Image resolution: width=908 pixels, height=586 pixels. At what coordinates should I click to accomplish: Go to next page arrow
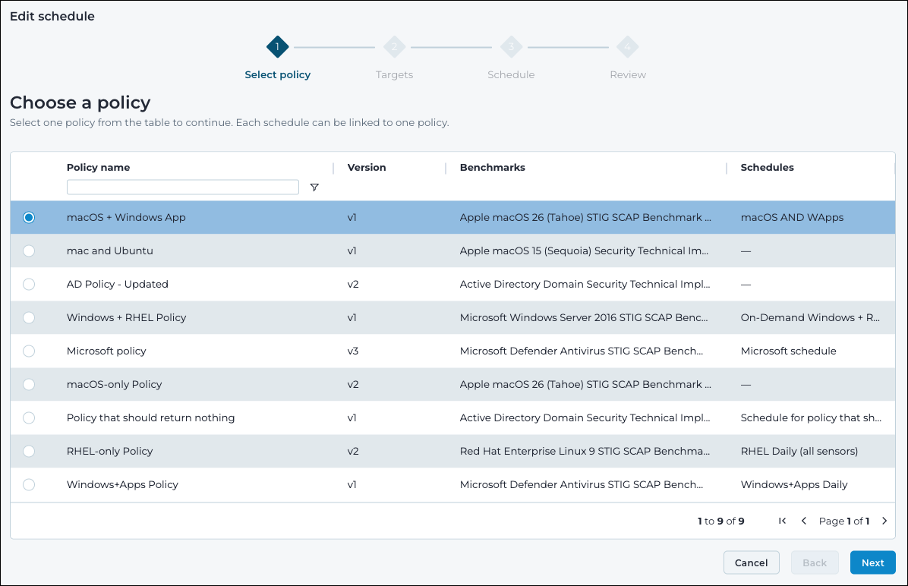pyautogui.click(x=884, y=521)
